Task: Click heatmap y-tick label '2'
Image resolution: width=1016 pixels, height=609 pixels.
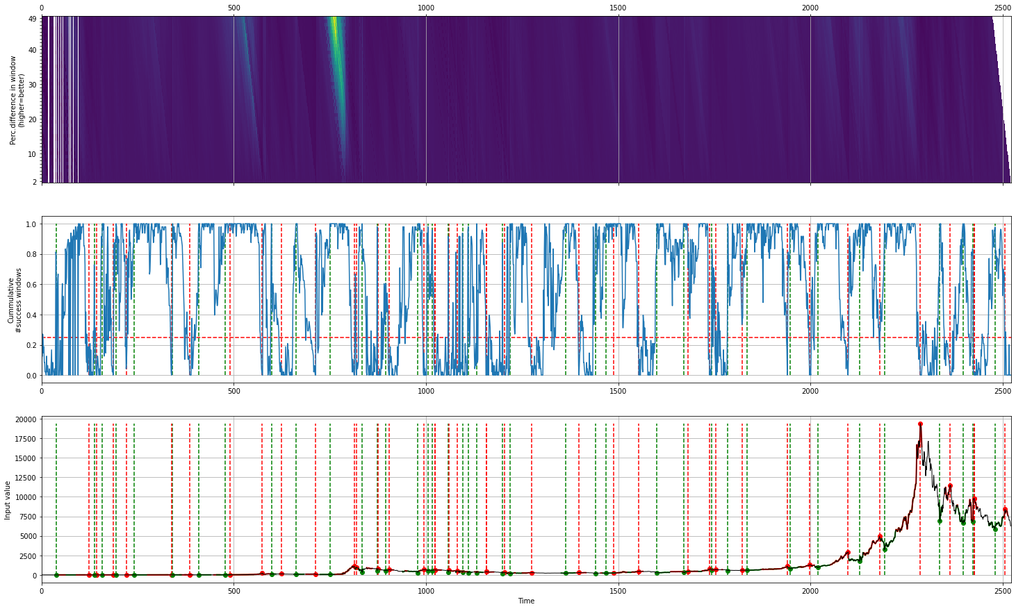Action: pyautogui.click(x=34, y=182)
